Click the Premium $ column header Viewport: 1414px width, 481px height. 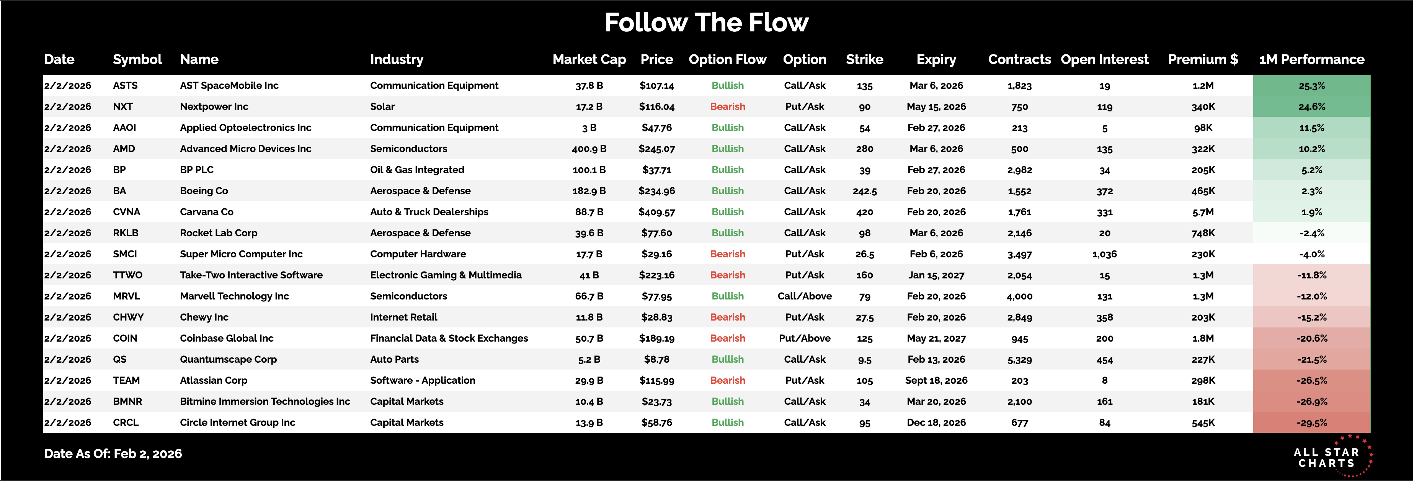click(x=1203, y=59)
